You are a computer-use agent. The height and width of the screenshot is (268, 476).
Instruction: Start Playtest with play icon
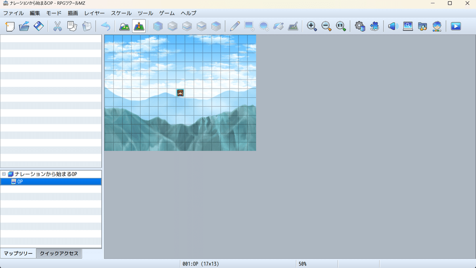pyautogui.click(x=456, y=27)
